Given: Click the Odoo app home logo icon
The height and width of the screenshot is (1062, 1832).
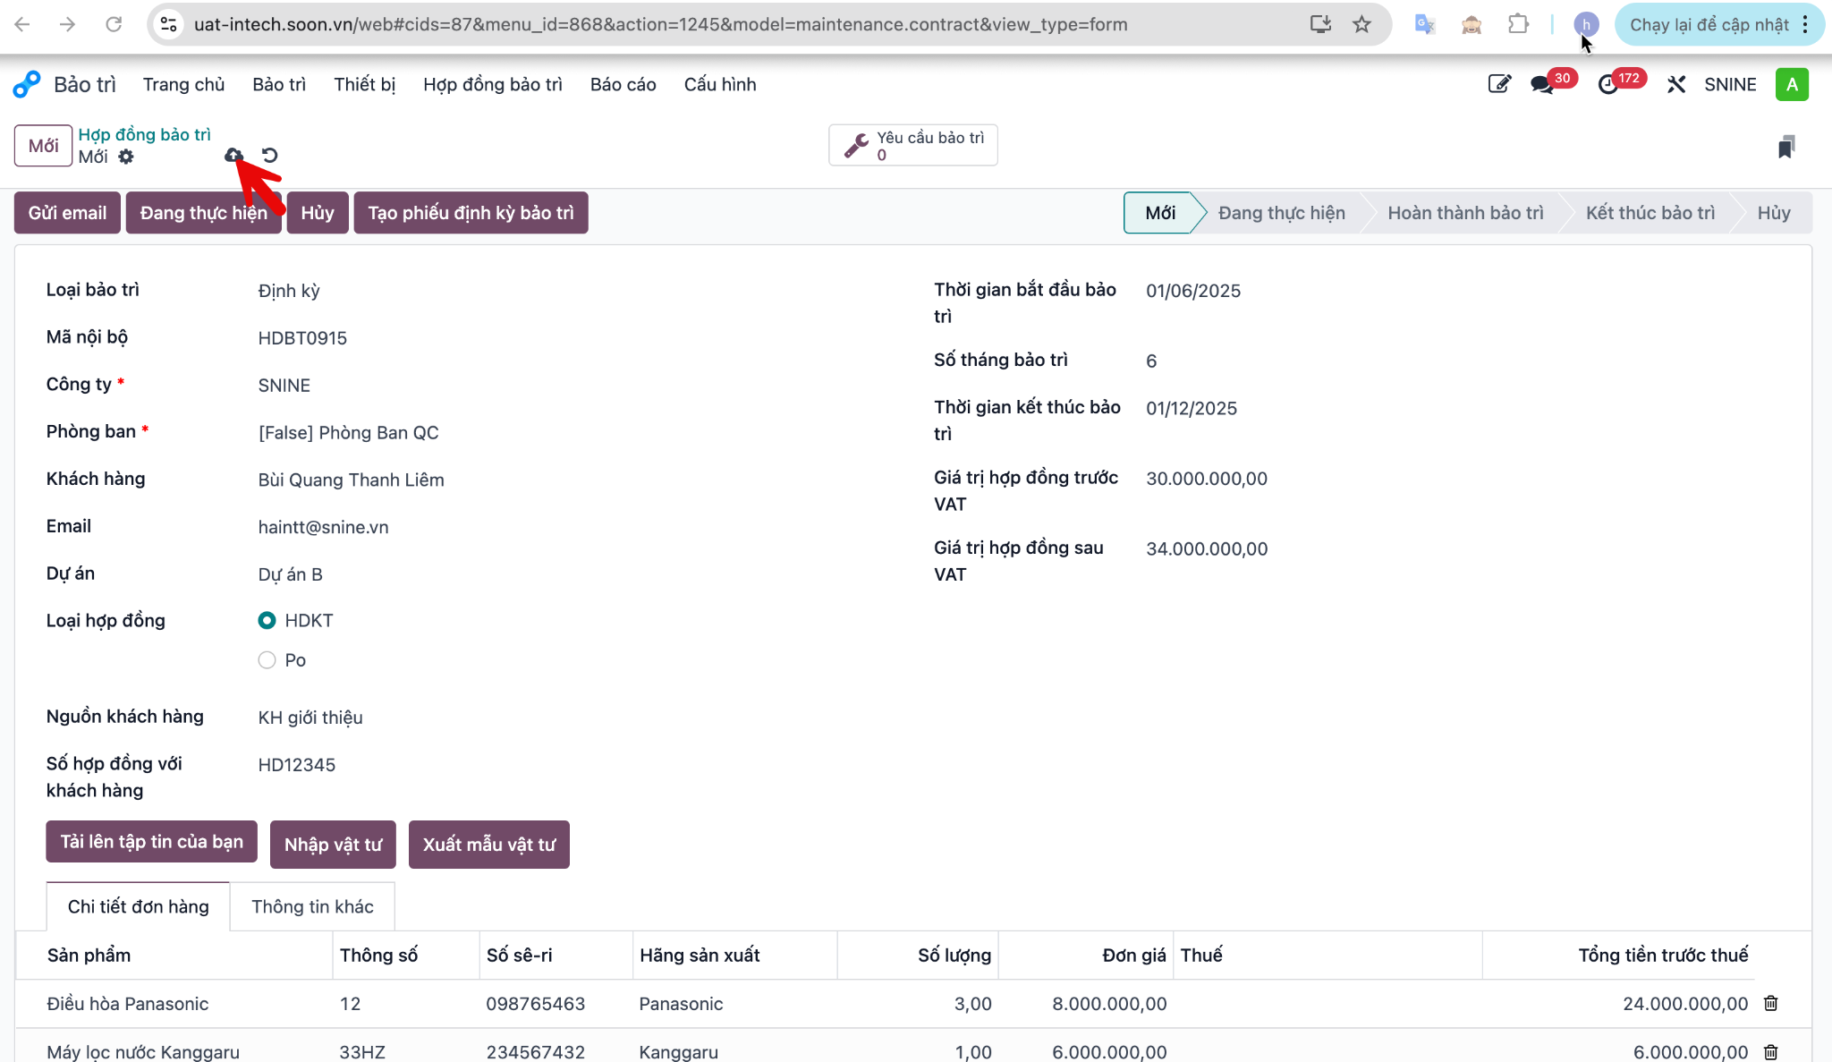Looking at the screenshot, I should (x=26, y=84).
